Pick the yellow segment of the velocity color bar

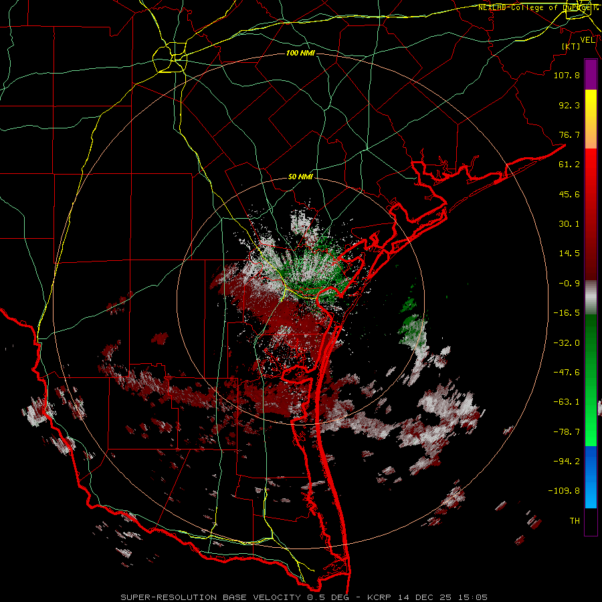(x=591, y=119)
